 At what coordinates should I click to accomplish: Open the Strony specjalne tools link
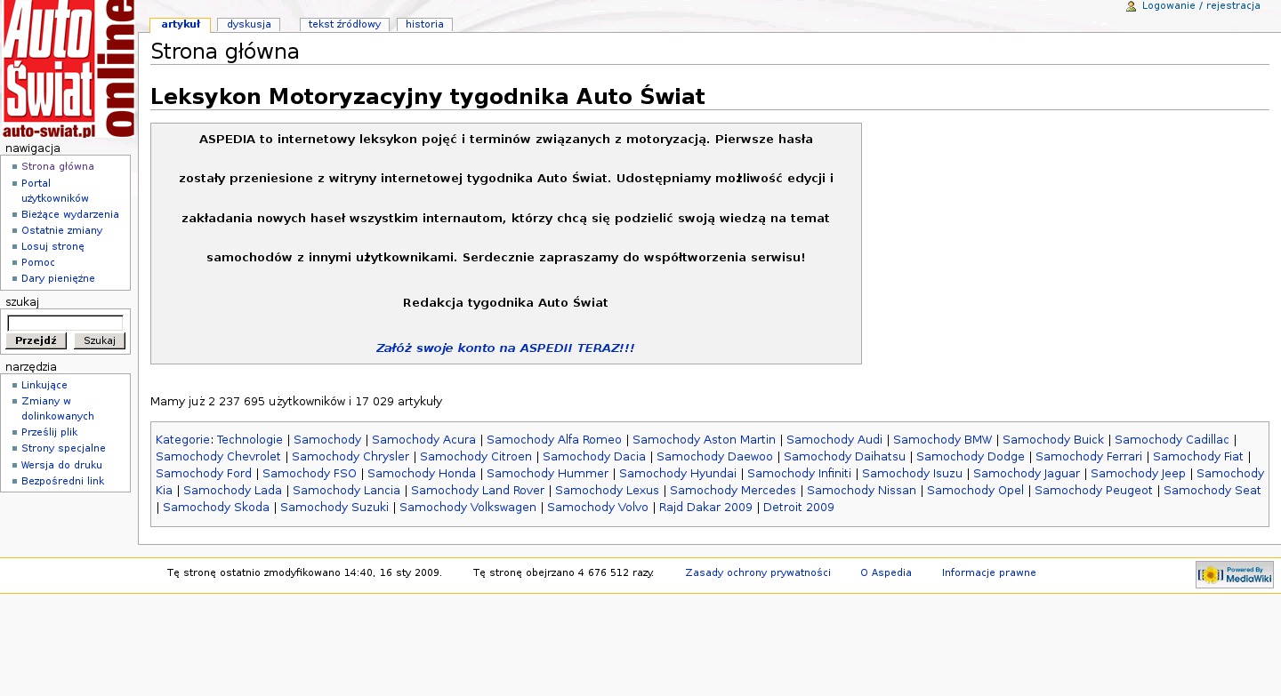click(63, 448)
